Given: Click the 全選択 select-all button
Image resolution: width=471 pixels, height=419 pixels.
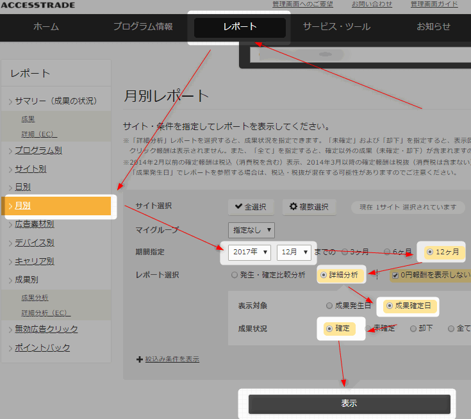Looking at the screenshot, I should pyautogui.click(x=251, y=206).
